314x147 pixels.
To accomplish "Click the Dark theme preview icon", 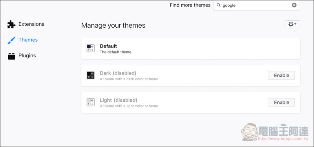I will click(x=91, y=75).
